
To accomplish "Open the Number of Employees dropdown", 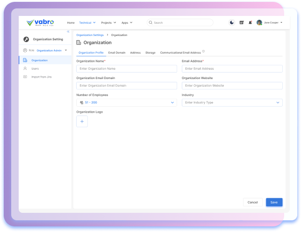I will (126, 102).
